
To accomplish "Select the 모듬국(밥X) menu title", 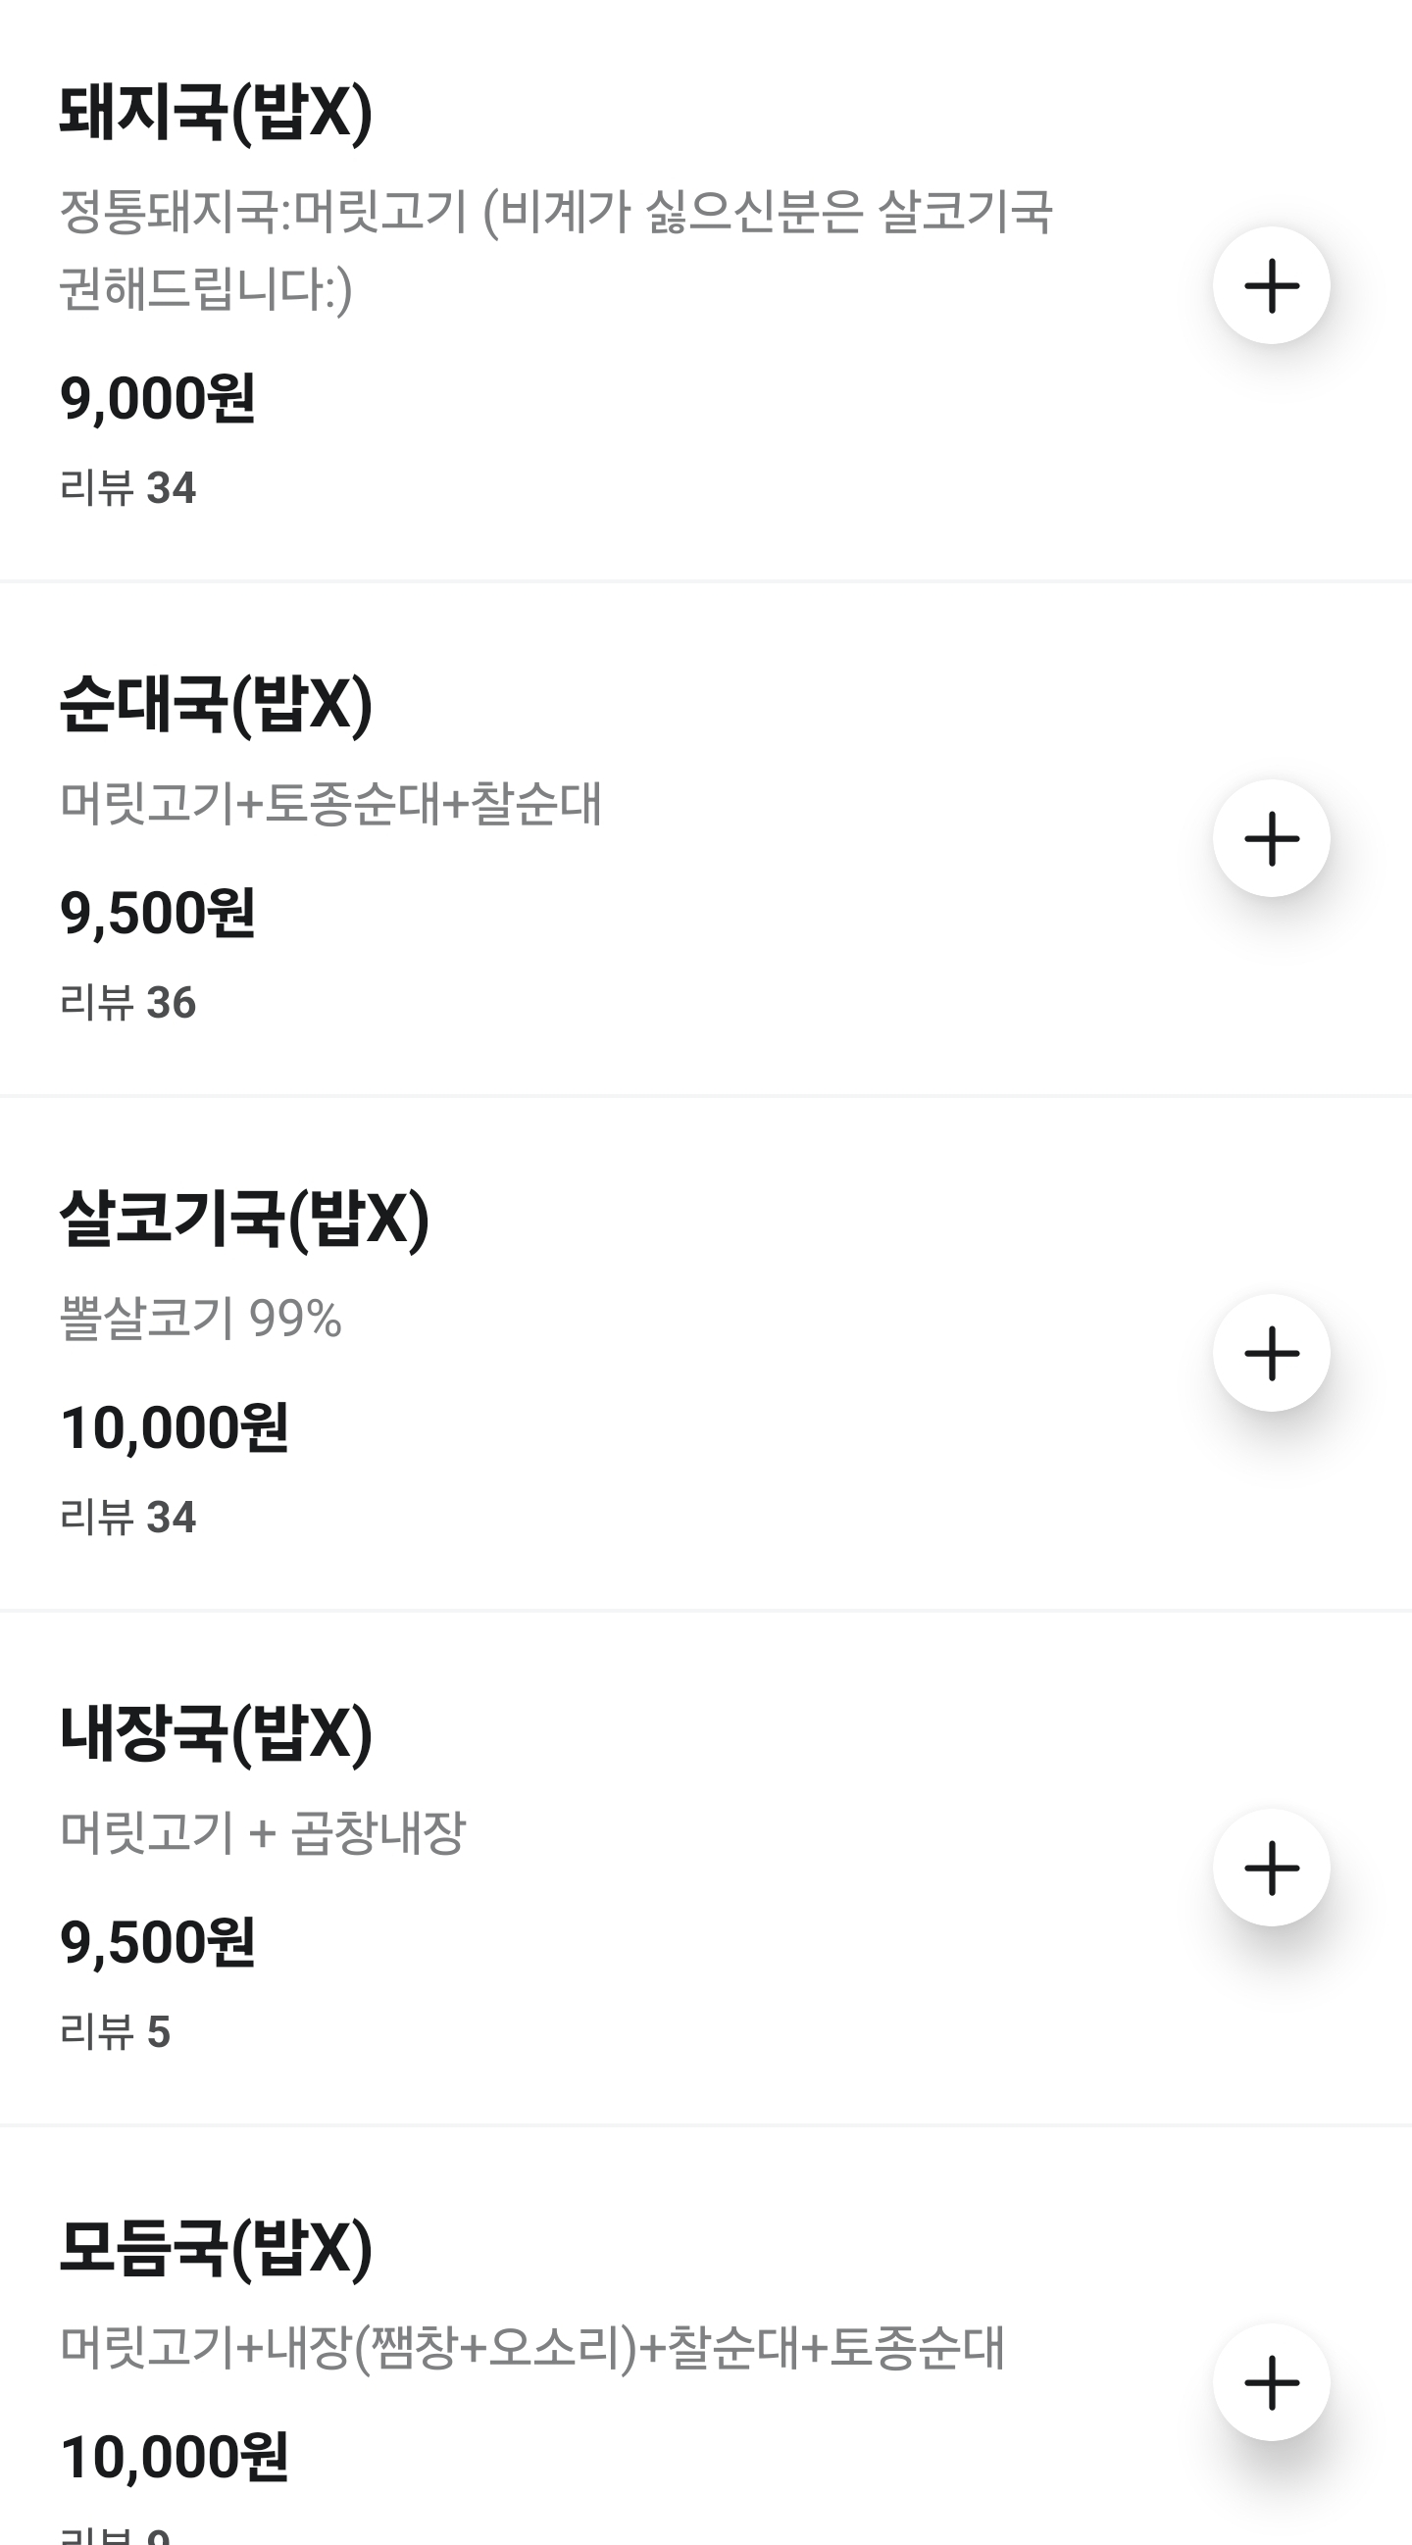I will click(x=216, y=2248).
